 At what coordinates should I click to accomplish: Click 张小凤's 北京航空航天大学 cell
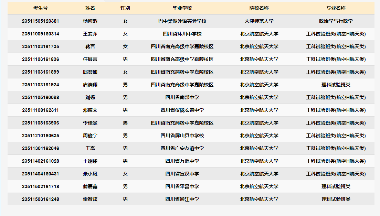[x=259, y=174]
